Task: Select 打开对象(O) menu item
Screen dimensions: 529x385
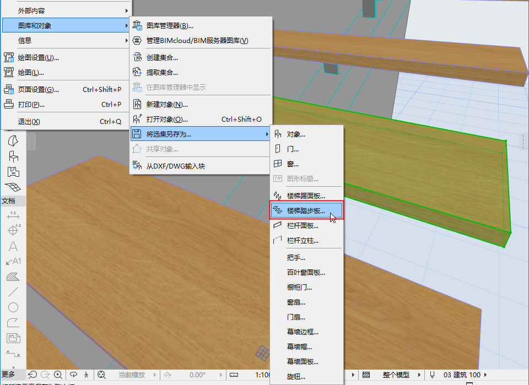Action: [201, 120]
